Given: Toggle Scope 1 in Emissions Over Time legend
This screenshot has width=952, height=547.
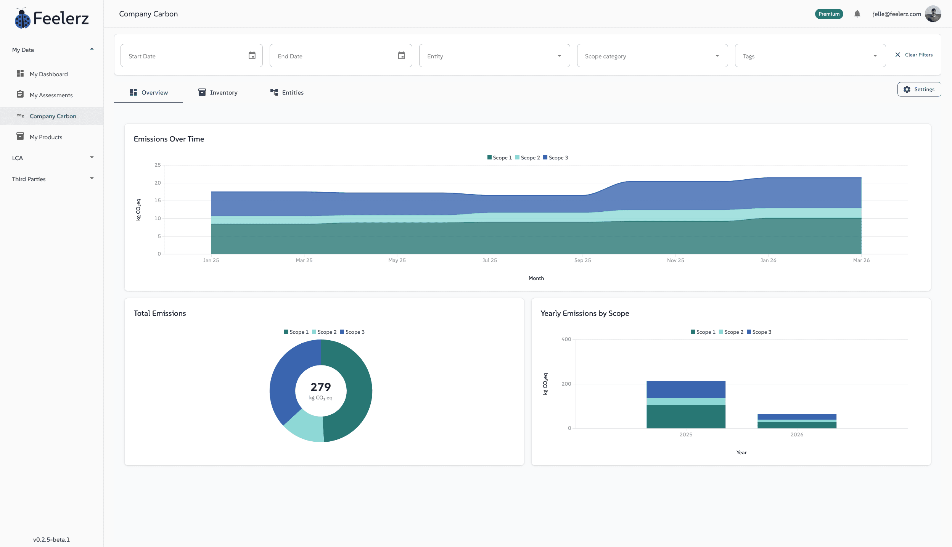Looking at the screenshot, I should 499,158.
